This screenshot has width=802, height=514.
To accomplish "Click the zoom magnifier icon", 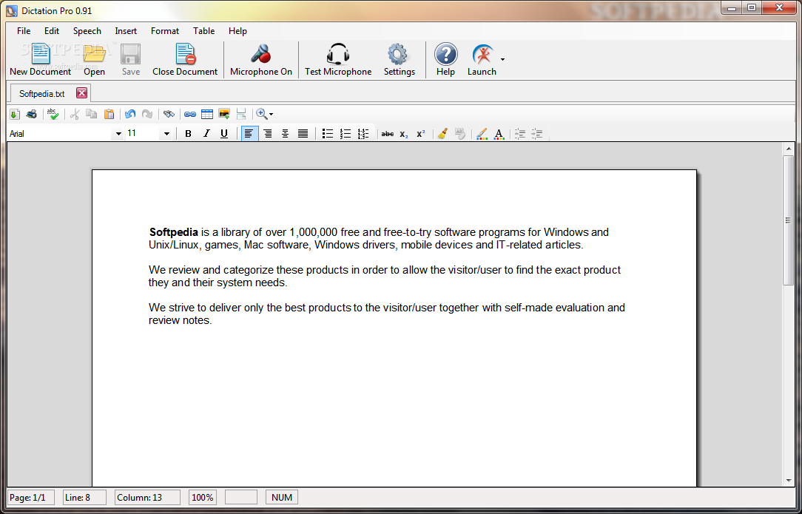I will [x=261, y=114].
